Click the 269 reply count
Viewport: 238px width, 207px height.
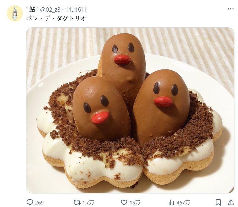[39, 202]
